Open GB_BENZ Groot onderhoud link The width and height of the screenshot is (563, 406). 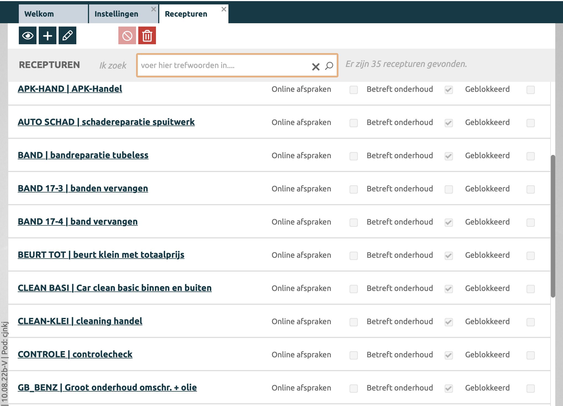tap(107, 387)
